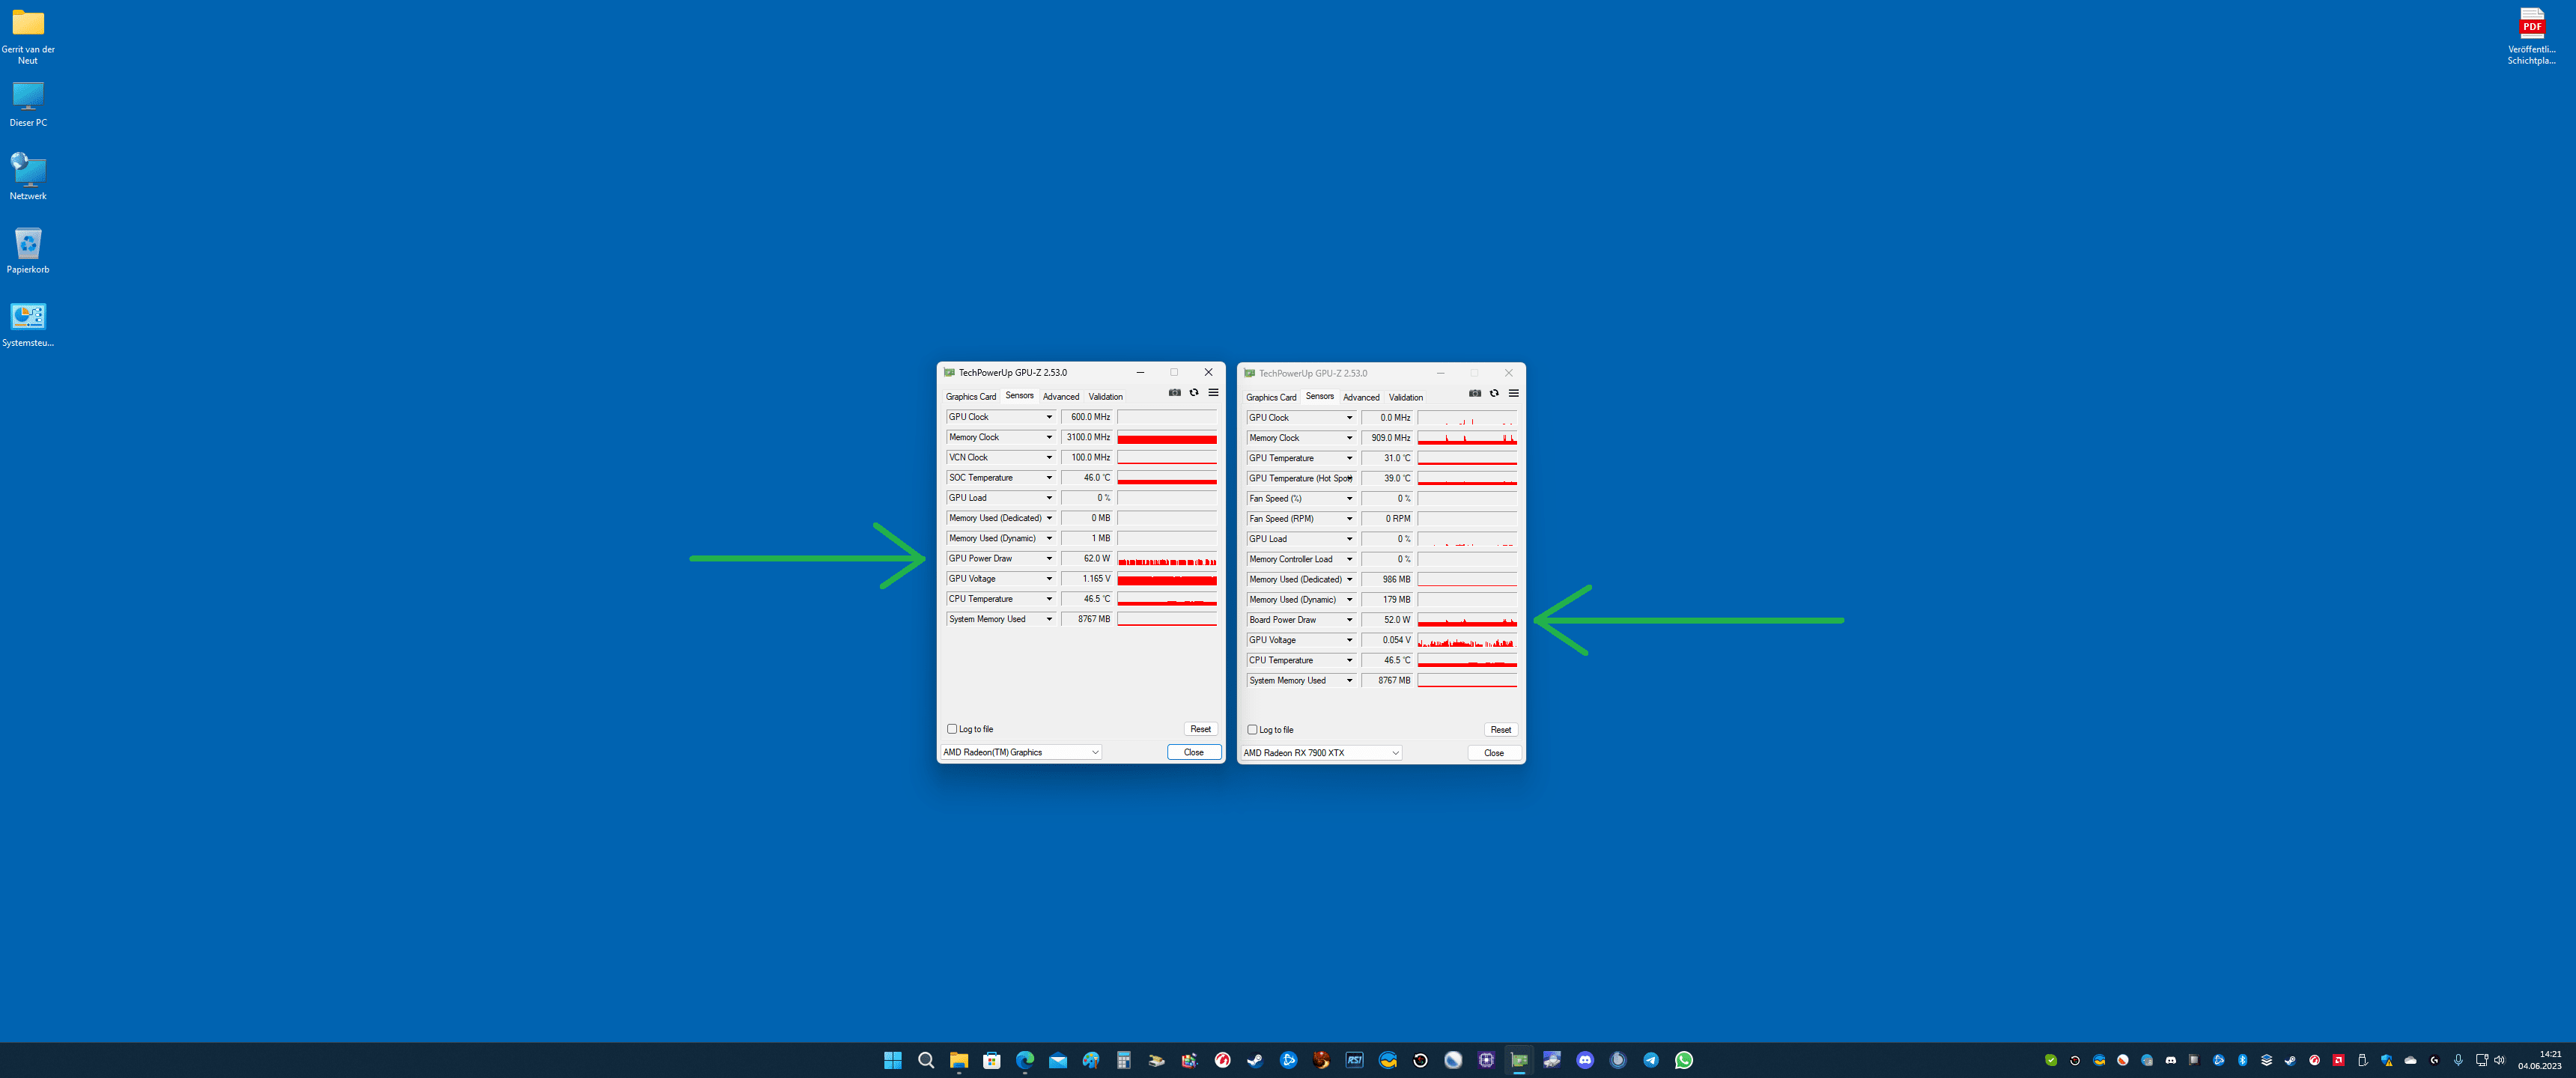Click screenshot camera icon in right GPU-Z window
The height and width of the screenshot is (1078, 2576).
pyautogui.click(x=1475, y=394)
